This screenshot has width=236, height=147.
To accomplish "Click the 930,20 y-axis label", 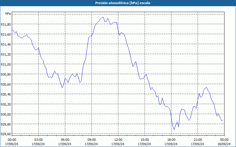I will tap(6, 104).
